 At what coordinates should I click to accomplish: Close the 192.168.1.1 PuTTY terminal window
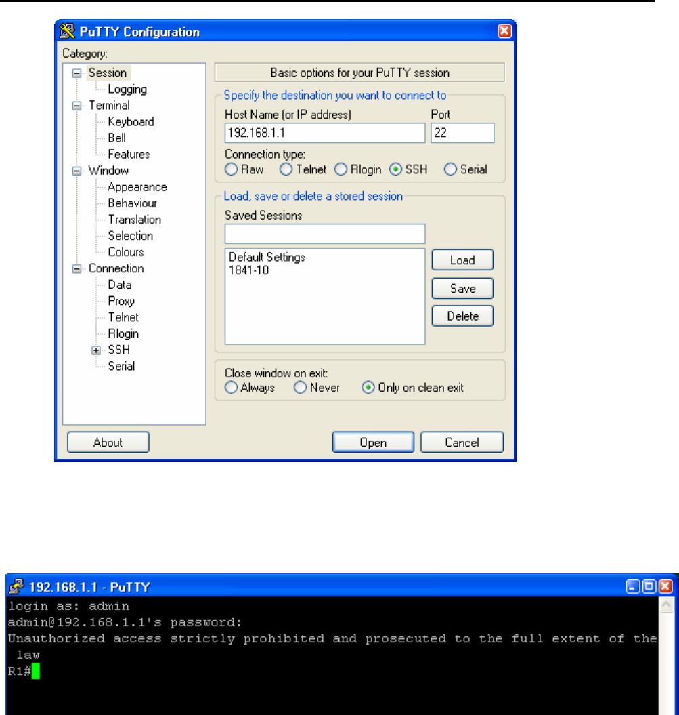(665, 586)
